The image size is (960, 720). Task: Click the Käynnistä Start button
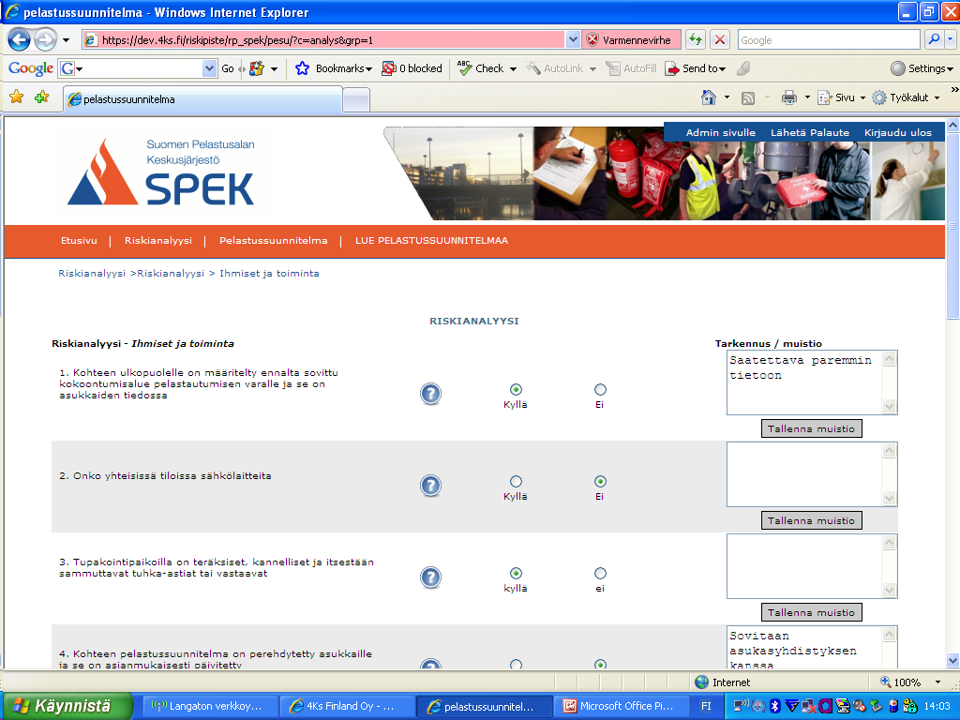[x=67, y=706]
